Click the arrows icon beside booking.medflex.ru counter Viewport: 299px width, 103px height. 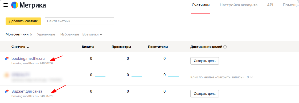7,59
